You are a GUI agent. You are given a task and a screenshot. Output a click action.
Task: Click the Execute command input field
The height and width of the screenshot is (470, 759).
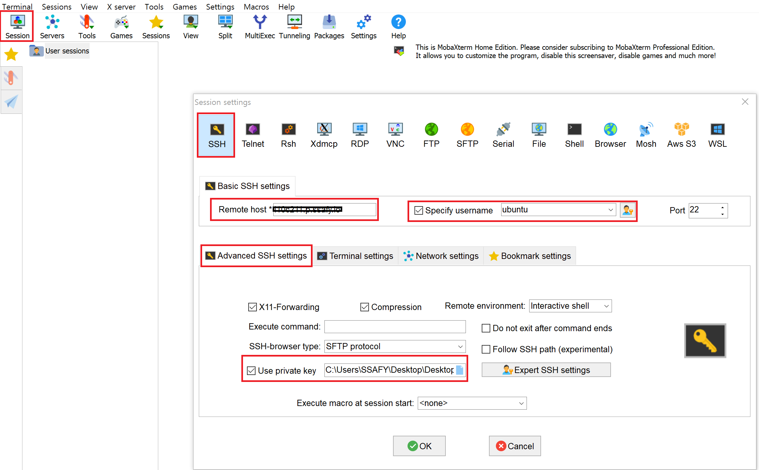tap(395, 327)
